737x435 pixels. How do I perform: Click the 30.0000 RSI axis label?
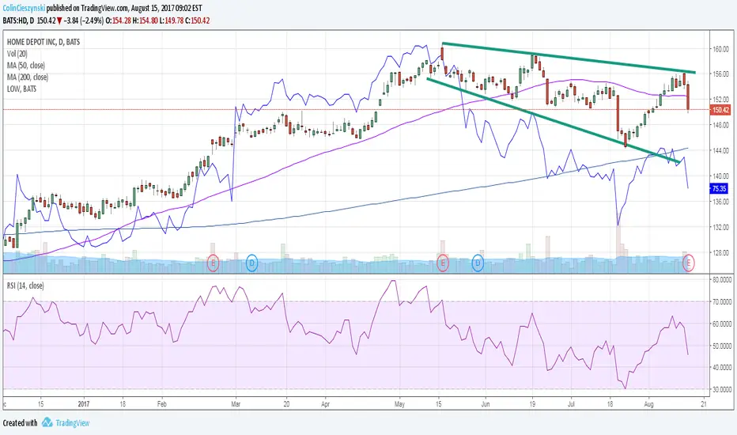(722, 389)
